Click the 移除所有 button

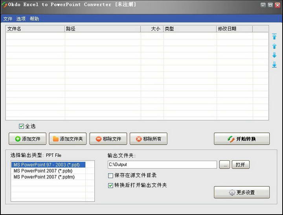tap(149, 139)
